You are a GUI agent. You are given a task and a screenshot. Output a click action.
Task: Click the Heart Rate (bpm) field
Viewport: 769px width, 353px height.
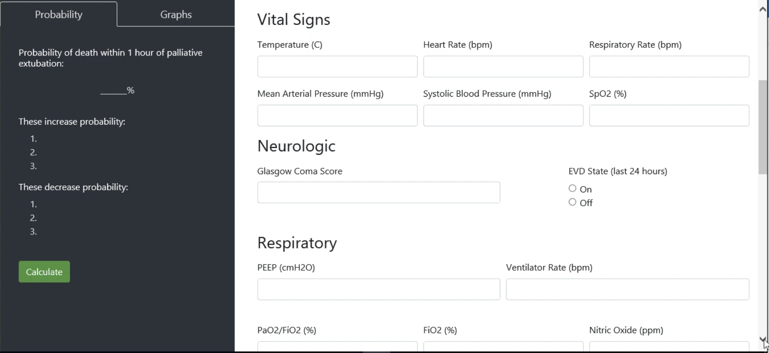(x=503, y=67)
